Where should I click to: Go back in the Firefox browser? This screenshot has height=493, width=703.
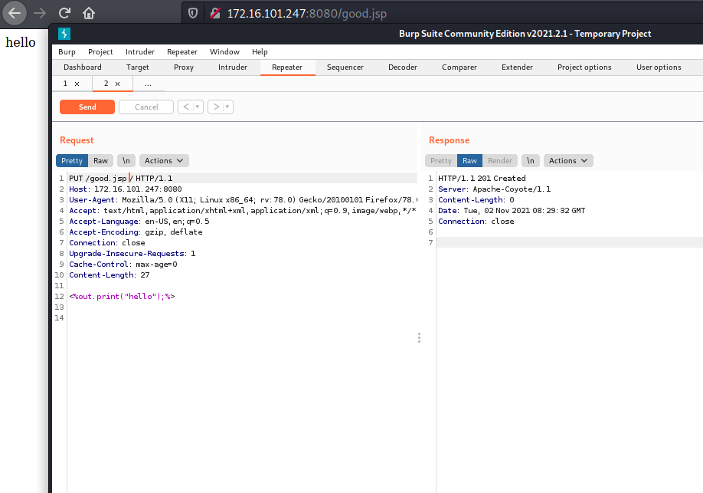click(x=15, y=13)
